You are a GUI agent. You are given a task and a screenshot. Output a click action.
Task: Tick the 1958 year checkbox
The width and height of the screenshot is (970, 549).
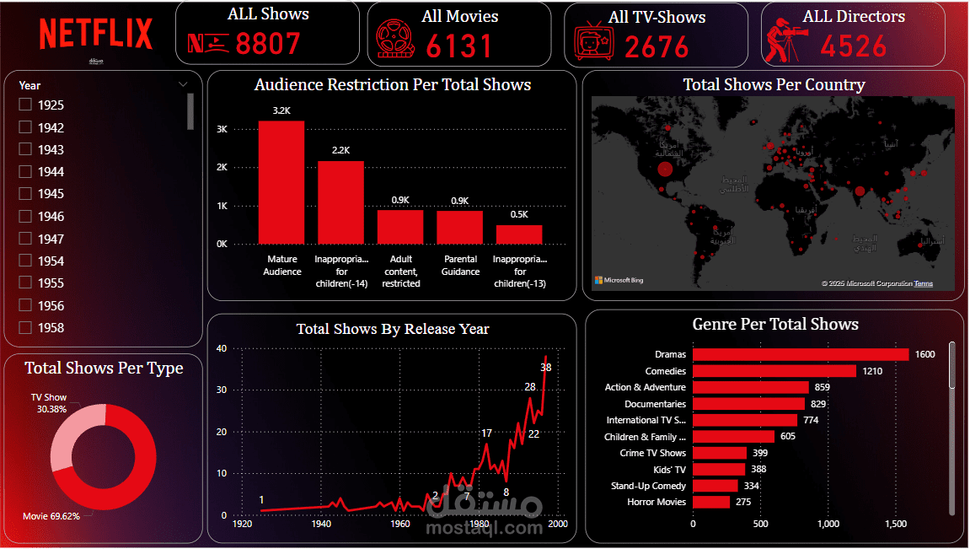tap(25, 327)
